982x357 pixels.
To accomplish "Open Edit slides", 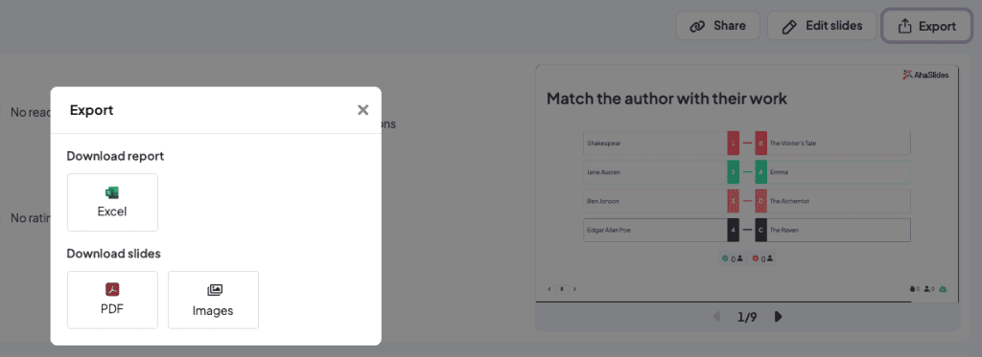I will [x=822, y=26].
